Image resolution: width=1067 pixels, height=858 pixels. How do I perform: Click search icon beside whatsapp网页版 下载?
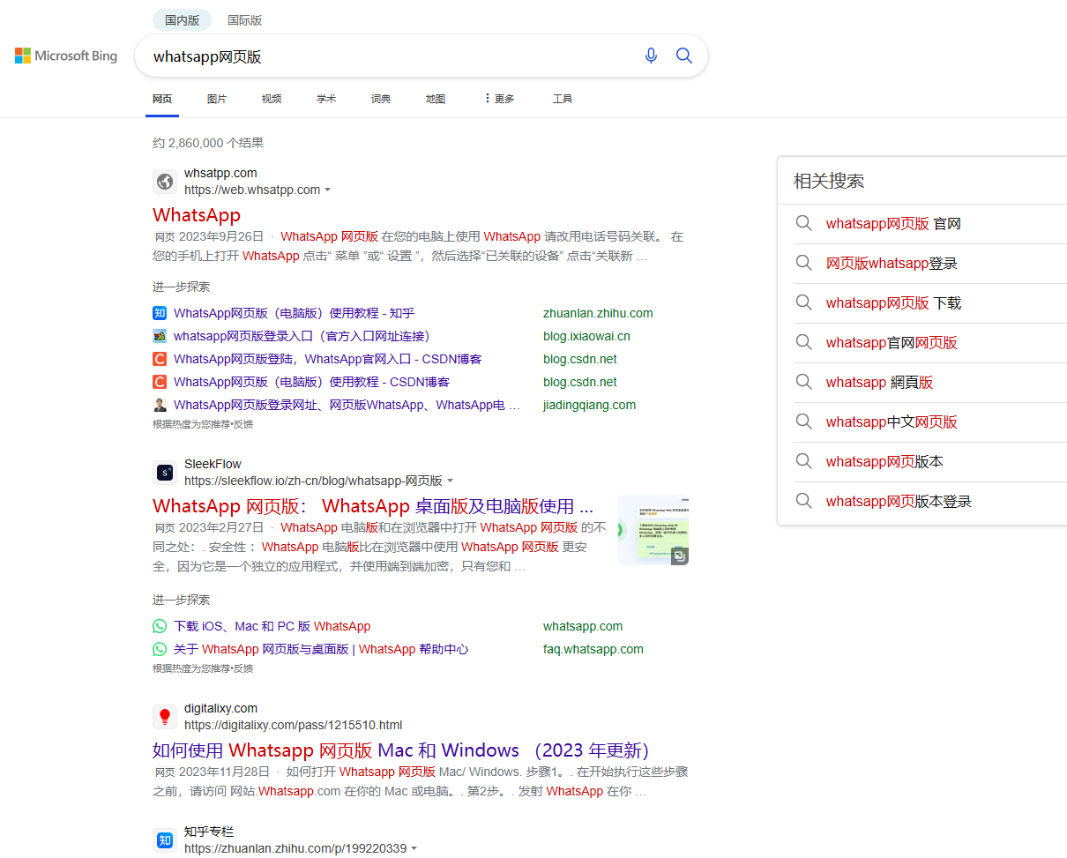[x=803, y=302]
